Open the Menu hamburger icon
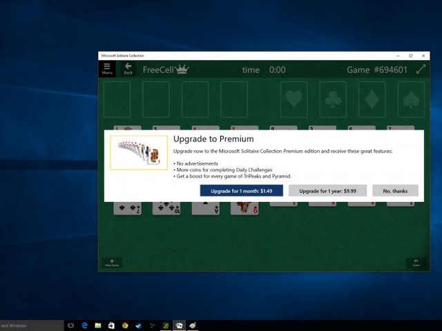Viewport: 442px width, 331px height. point(107,69)
